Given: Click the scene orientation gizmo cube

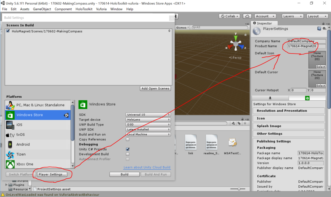Looking at the screenshot, I should tap(236, 43).
